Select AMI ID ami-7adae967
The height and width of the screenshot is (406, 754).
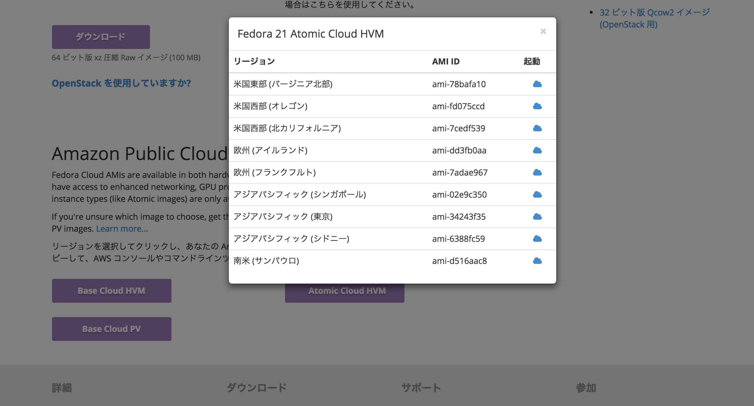(460, 173)
